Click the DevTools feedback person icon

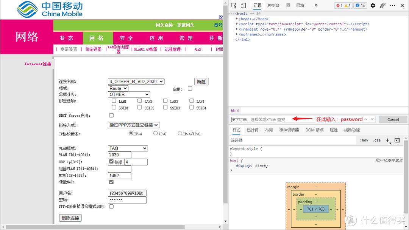[382, 5]
